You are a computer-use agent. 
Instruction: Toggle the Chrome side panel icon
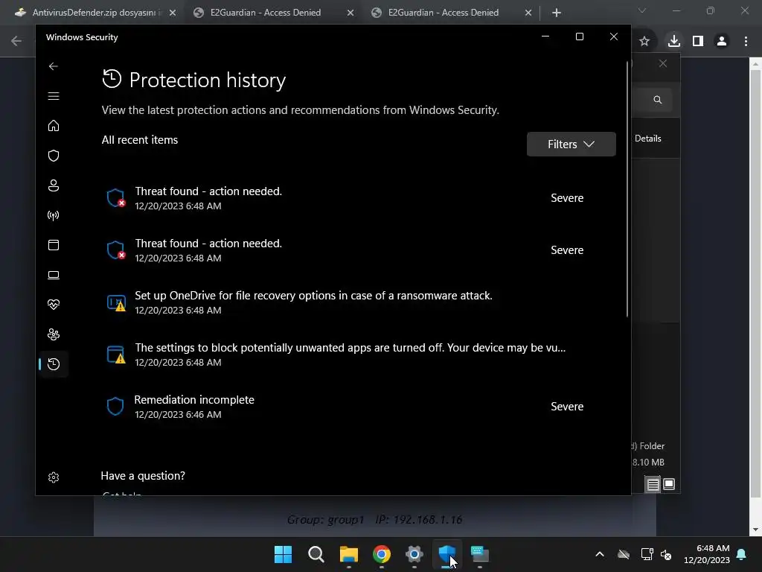click(698, 42)
